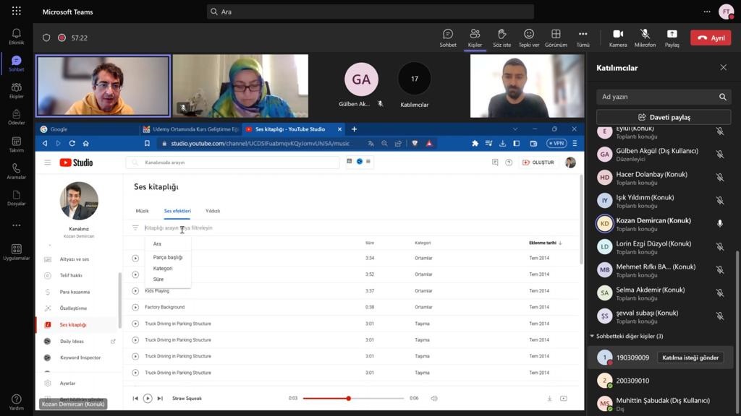
Task: Switch to the Müzik tab in the sound library
Action: pos(142,211)
